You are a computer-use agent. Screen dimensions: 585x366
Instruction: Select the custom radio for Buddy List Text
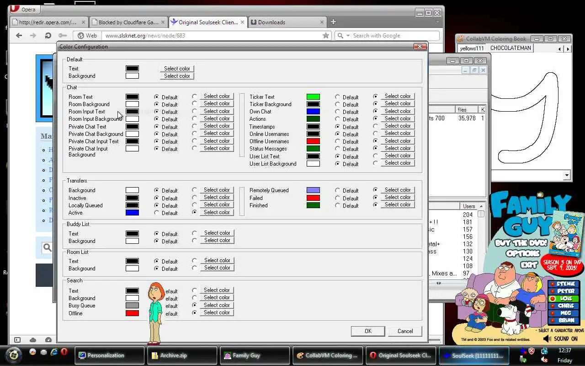coord(195,233)
